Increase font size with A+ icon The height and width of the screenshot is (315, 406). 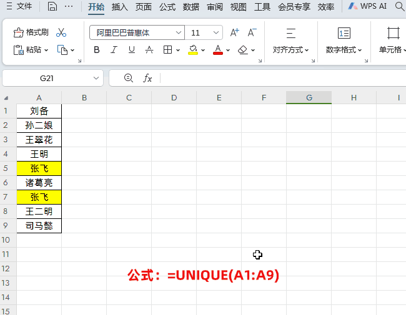point(235,32)
